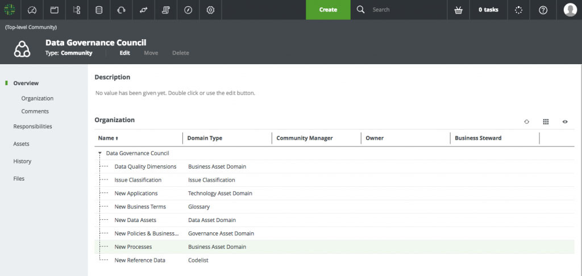The width and height of the screenshot is (582, 276).
Task: Open the basket icon
Action: (459, 10)
